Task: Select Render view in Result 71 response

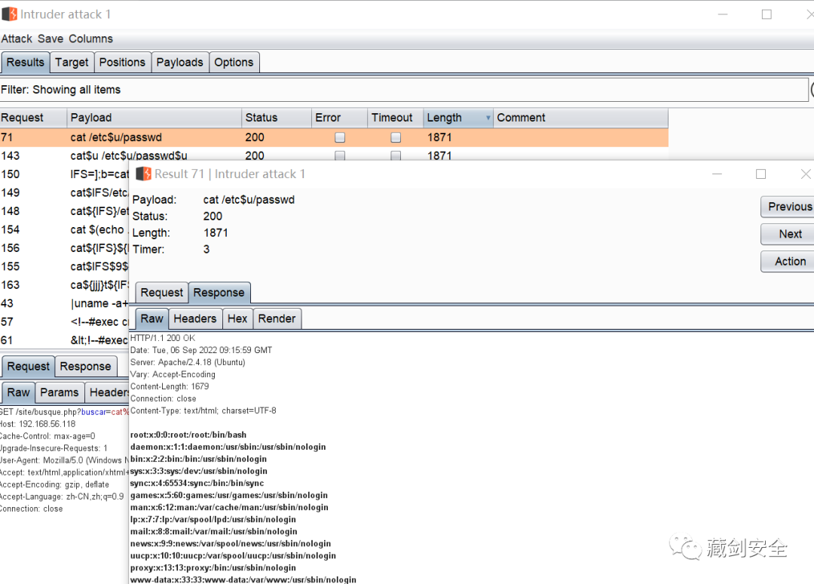Action: coord(277,318)
